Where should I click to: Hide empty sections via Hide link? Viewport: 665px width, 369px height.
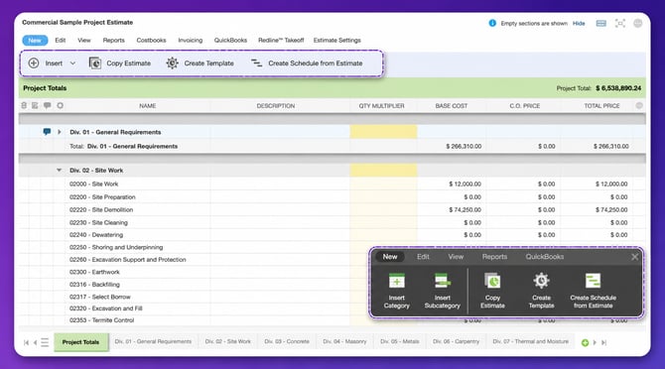pyautogui.click(x=579, y=23)
